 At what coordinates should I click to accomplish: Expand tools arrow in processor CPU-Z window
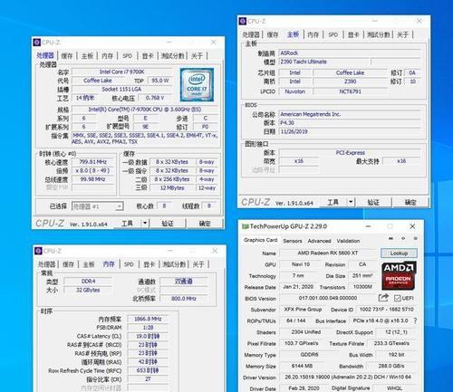click(145, 224)
